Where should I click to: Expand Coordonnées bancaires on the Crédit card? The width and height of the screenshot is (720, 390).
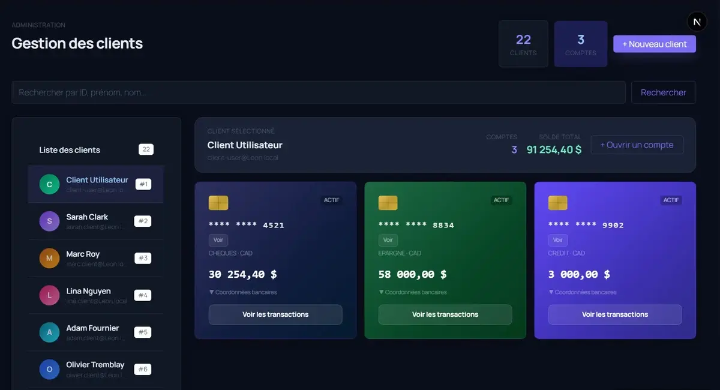point(583,292)
